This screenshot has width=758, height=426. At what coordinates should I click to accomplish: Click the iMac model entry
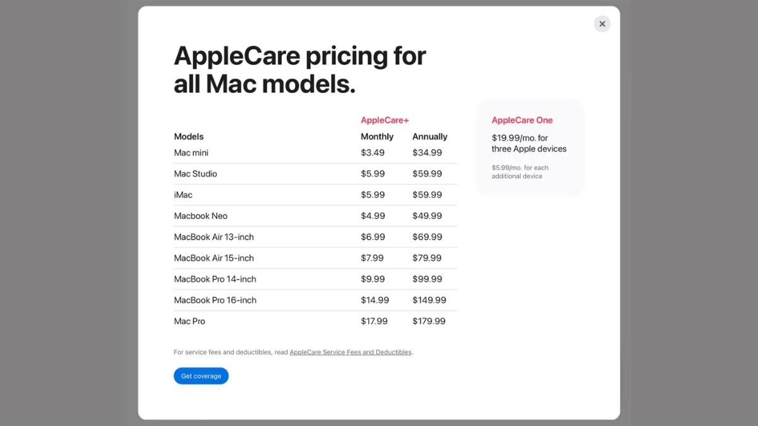click(183, 194)
